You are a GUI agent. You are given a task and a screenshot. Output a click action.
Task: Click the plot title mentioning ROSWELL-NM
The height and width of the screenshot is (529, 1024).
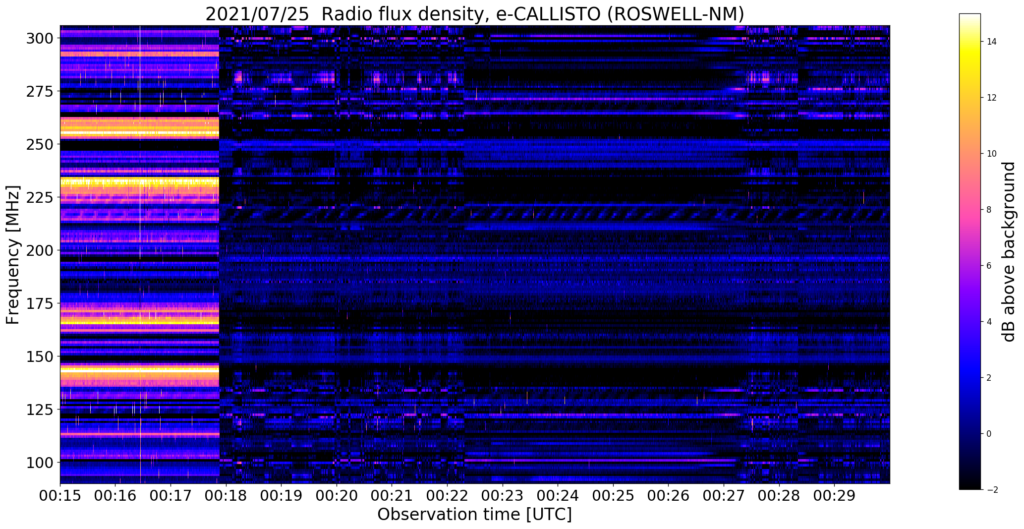(x=474, y=14)
